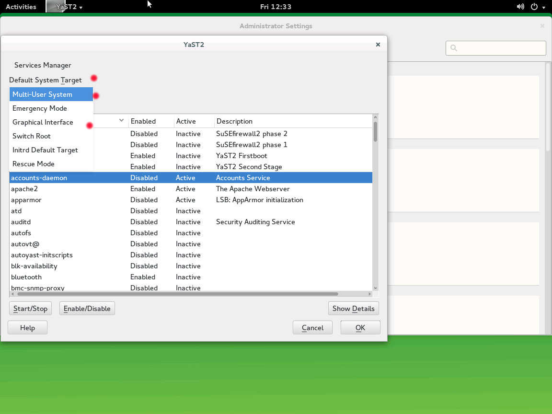552x414 pixels.
Task: Click the SuSEfirewall2 phase 2 description
Action: click(x=252, y=134)
